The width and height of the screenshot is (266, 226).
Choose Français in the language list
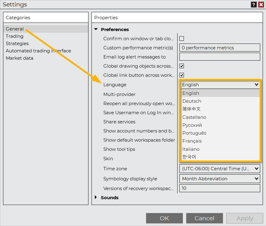220,141
